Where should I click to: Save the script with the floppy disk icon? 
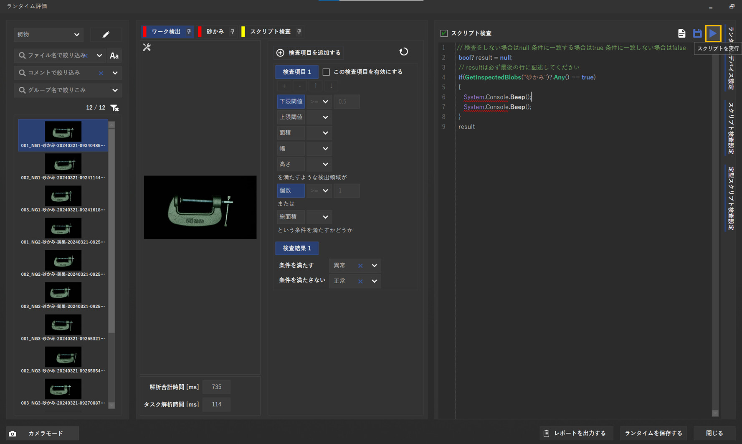(697, 33)
